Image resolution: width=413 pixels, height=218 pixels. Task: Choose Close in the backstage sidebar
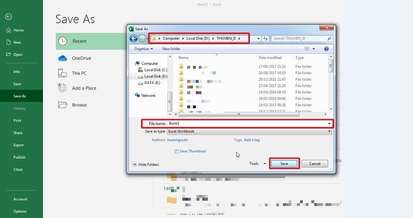pyautogui.click(x=18, y=170)
